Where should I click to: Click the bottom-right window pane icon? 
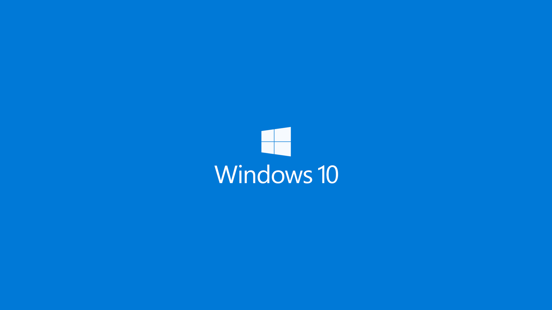(284, 149)
